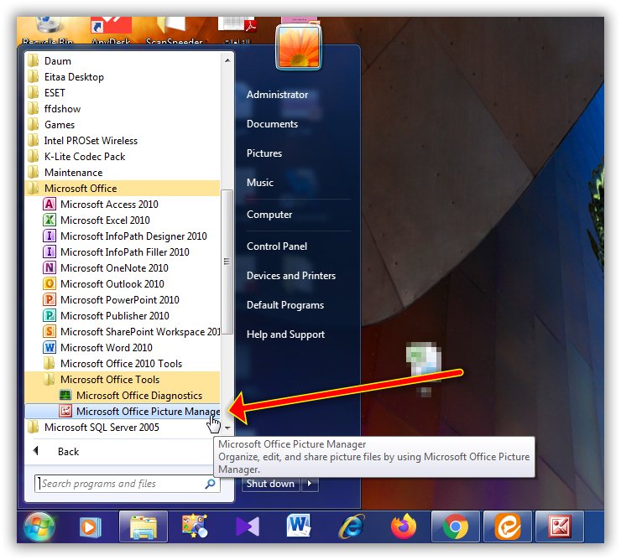Collapse the Microsoft Office folder

pyautogui.click(x=80, y=189)
